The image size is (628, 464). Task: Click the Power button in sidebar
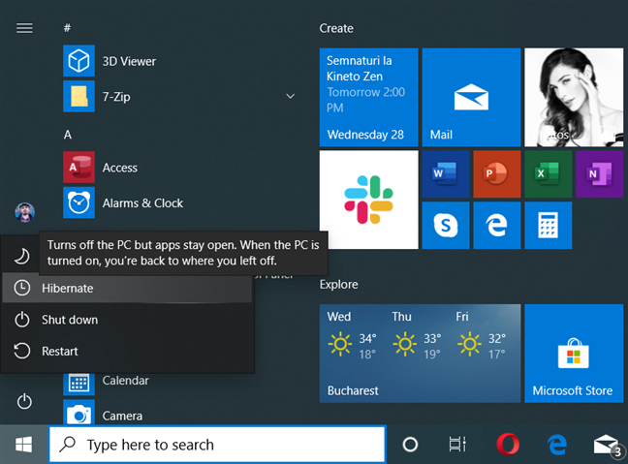[x=24, y=402]
